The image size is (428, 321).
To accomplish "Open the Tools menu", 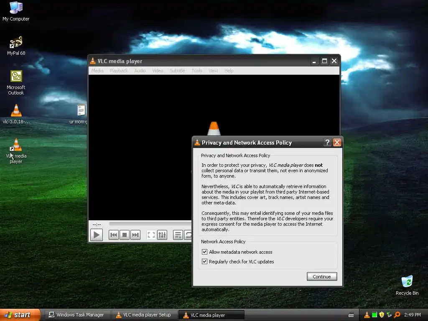I will pyautogui.click(x=197, y=71).
